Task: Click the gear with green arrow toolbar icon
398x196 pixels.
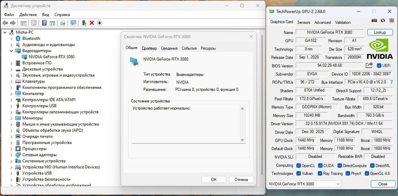Action: 63,23
